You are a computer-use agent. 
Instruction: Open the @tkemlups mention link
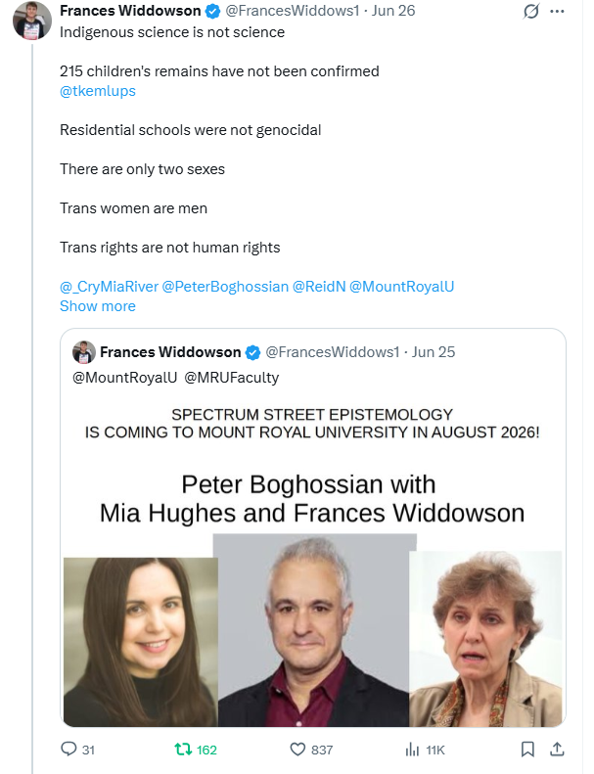tap(98, 91)
